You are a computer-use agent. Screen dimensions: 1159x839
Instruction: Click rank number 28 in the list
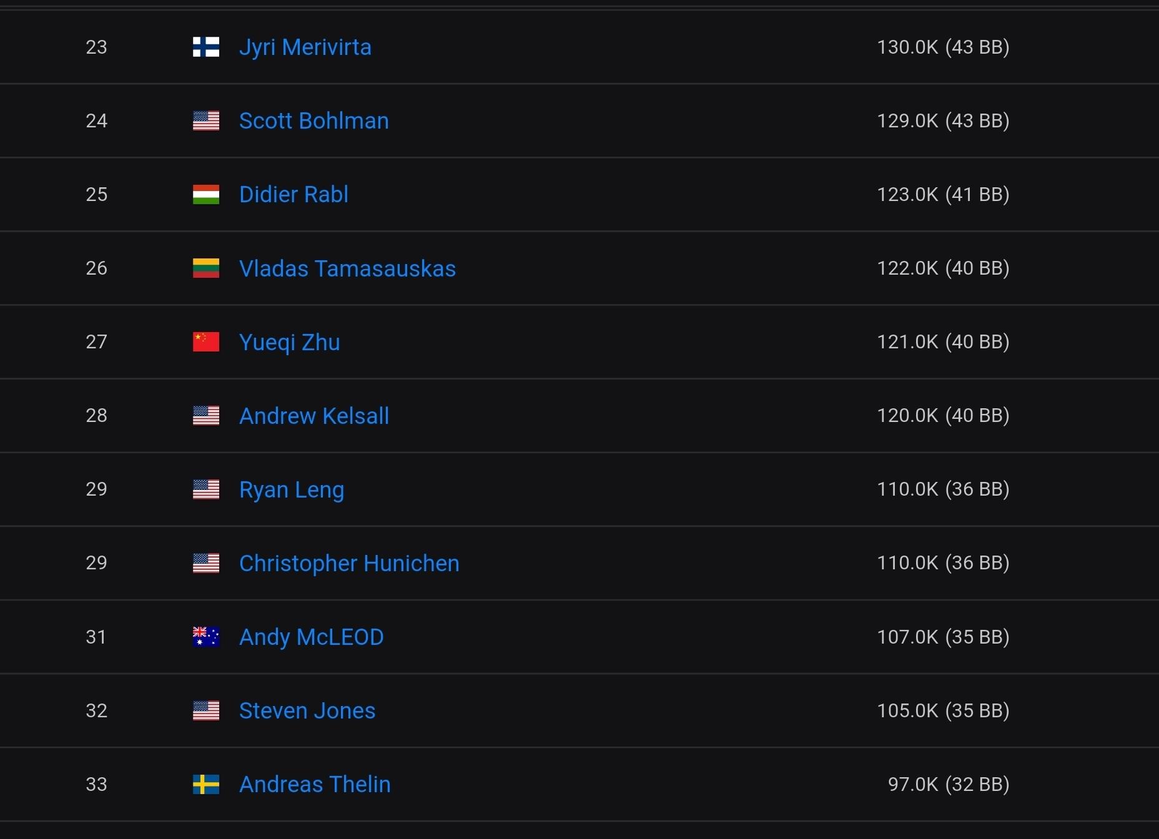[96, 415]
